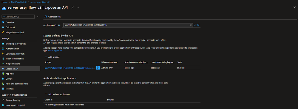
Task: Delete the Application ID URI with trash icon
Action: [x=198, y=25]
